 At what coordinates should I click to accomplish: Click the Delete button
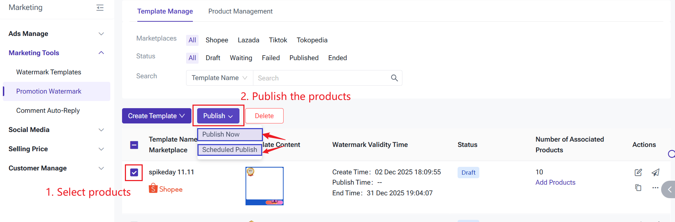click(264, 116)
